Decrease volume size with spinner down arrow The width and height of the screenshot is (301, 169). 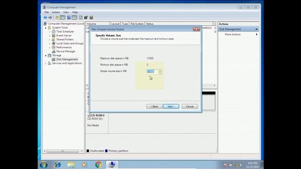[x=160, y=73]
